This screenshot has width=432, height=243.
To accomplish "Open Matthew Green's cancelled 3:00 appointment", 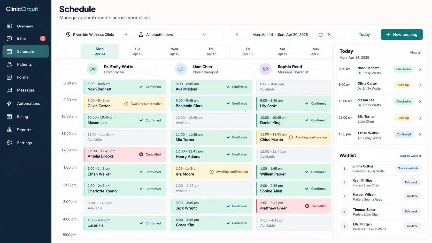I will 294,206.
